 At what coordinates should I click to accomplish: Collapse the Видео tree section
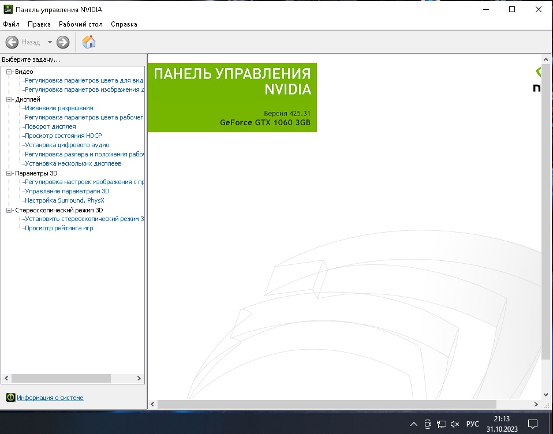(x=9, y=72)
